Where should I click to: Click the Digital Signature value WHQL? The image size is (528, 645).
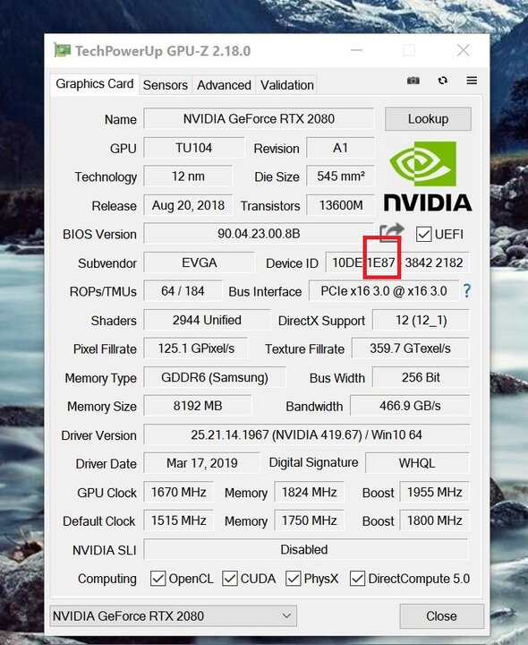pyautogui.click(x=417, y=463)
